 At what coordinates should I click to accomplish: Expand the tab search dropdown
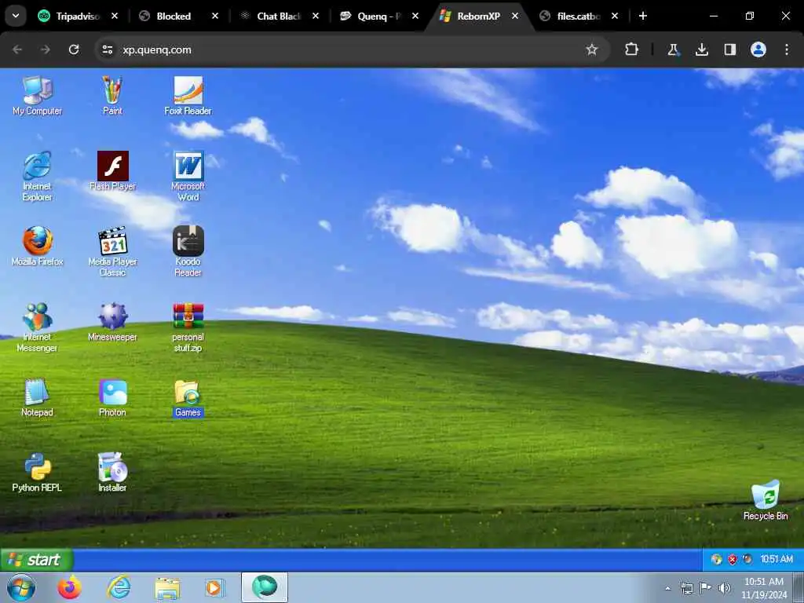16,16
